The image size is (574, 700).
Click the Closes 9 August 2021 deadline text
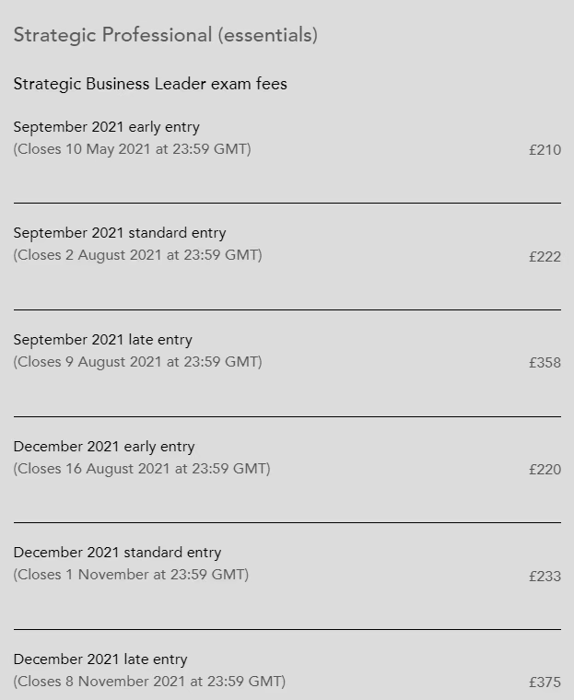point(137,361)
